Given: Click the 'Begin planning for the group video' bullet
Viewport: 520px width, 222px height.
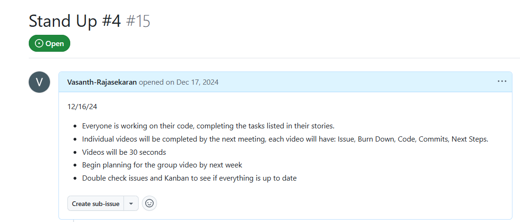Looking at the screenshot, I should click(x=162, y=165).
